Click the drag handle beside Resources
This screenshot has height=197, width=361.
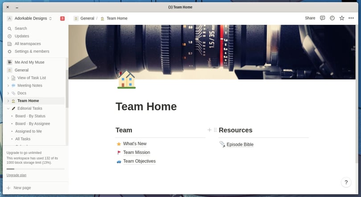click(x=215, y=130)
